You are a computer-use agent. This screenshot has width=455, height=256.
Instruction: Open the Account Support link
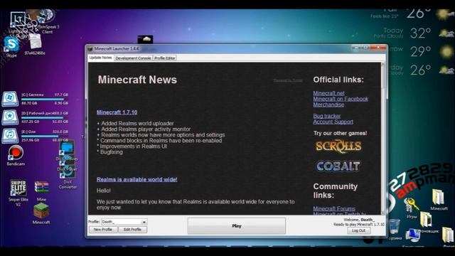pos(333,122)
